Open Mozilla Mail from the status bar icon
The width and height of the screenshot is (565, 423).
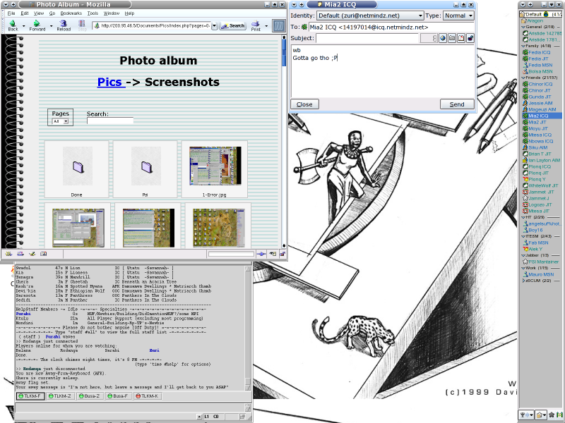coord(20,253)
